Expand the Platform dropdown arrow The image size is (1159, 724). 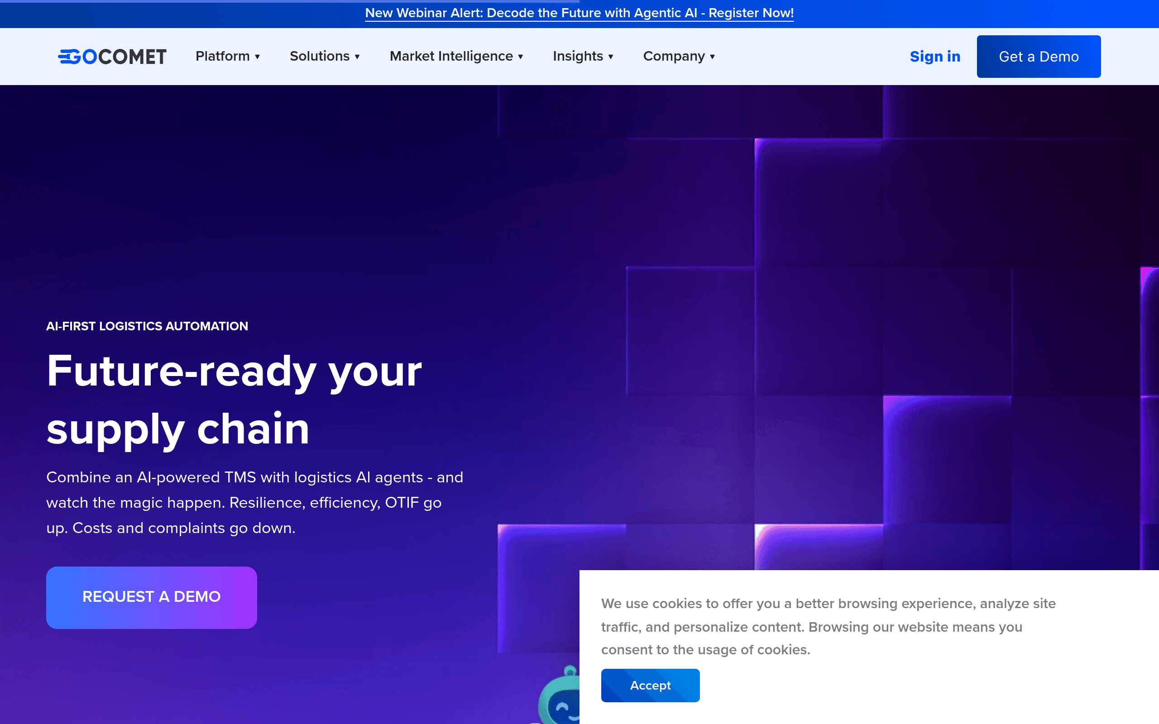click(257, 57)
